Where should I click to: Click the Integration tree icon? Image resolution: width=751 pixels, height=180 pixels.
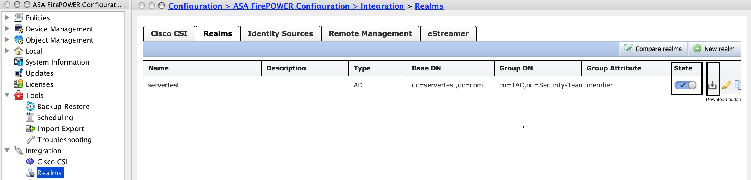(18, 151)
